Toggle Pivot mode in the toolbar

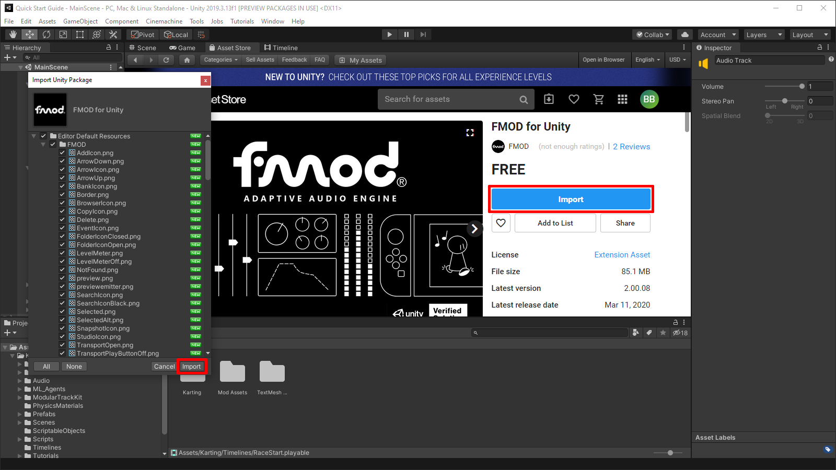pyautogui.click(x=142, y=34)
